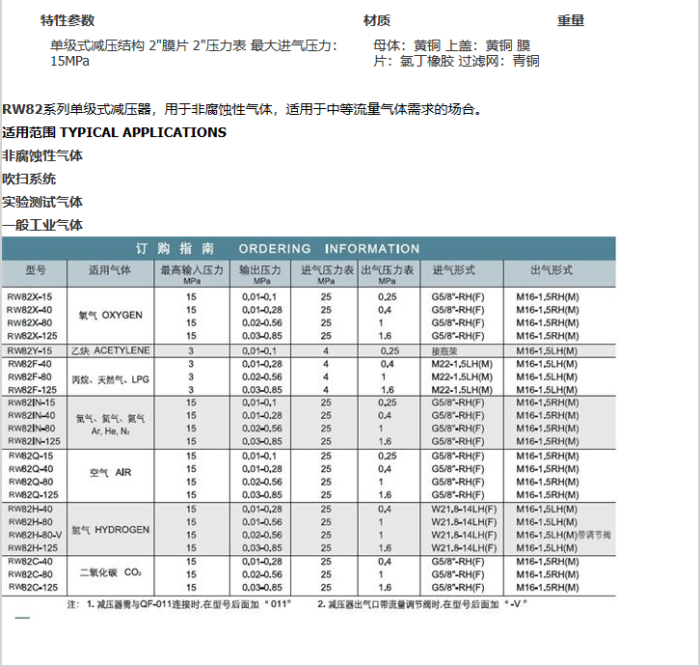Click the 接瓶架 inlet cell
Viewport: 700px width, 667px height.
444,351
